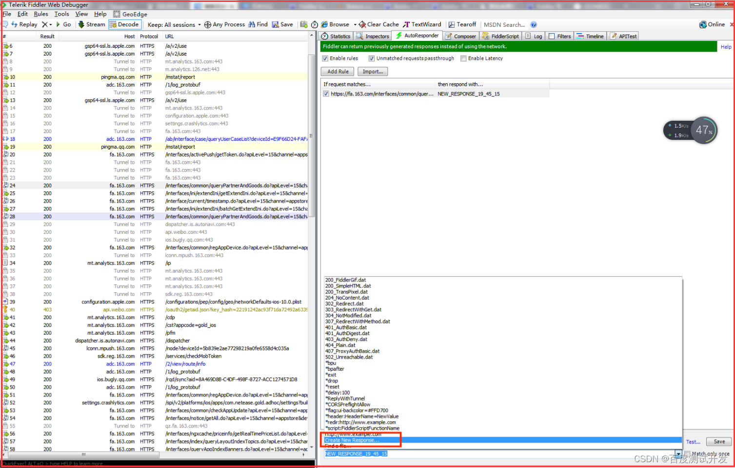The width and height of the screenshot is (735, 468).
Task: Click the comment bubble toolbar icon
Action: point(5,24)
